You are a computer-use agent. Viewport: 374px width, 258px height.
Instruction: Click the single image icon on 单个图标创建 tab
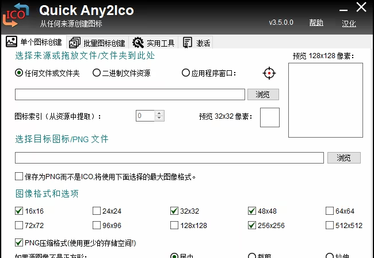[x=12, y=42]
